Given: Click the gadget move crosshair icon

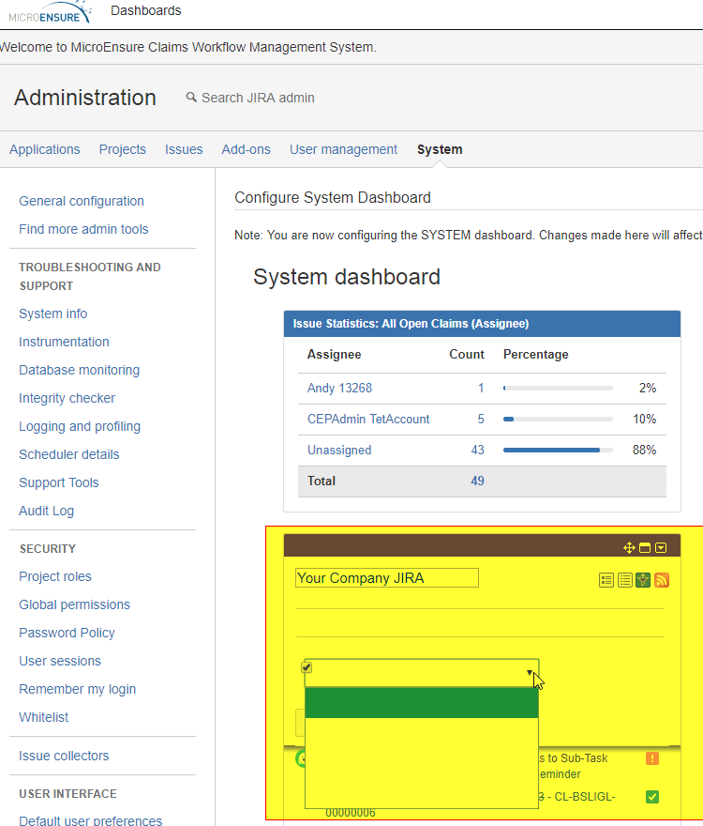Looking at the screenshot, I should click(x=629, y=548).
